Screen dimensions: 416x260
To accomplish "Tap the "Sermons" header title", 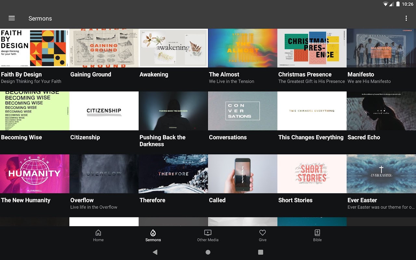I will tap(40, 19).
